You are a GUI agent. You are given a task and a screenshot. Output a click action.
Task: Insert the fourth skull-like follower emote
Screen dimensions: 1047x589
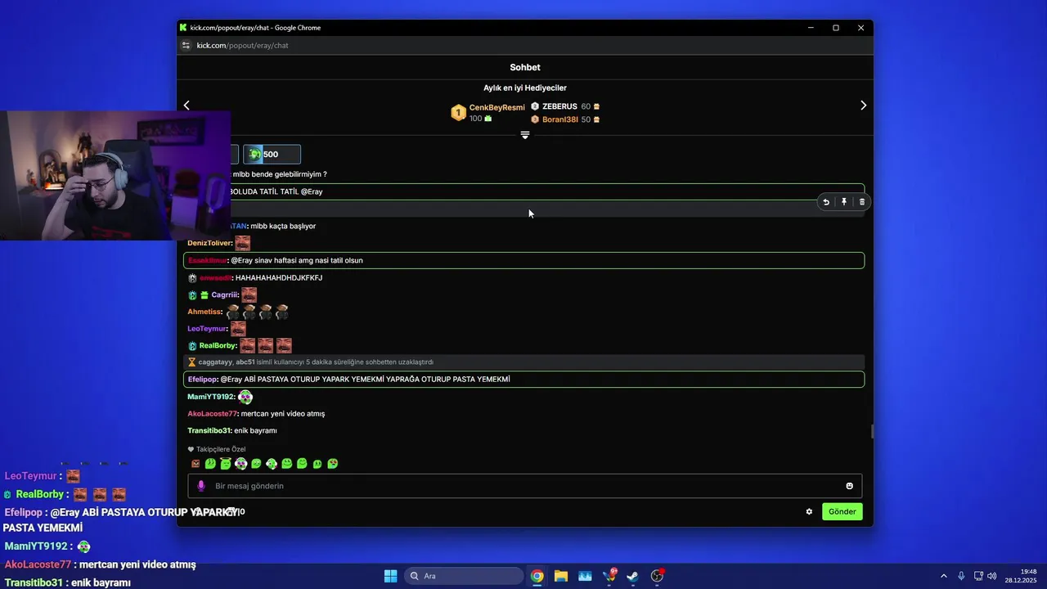click(x=240, y=464)
